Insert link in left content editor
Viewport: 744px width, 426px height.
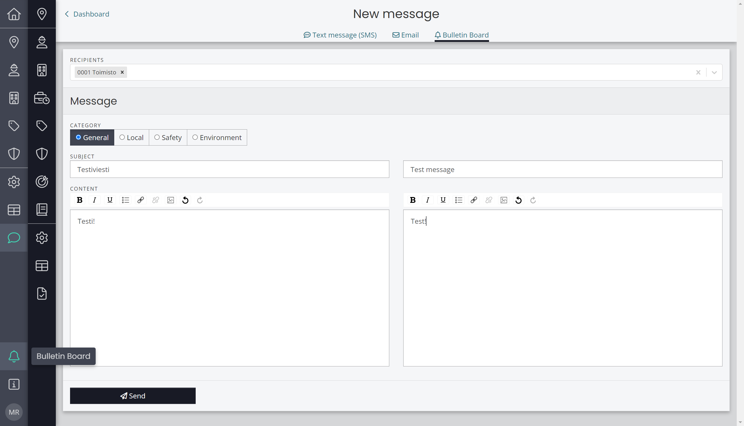click(140, 200)
